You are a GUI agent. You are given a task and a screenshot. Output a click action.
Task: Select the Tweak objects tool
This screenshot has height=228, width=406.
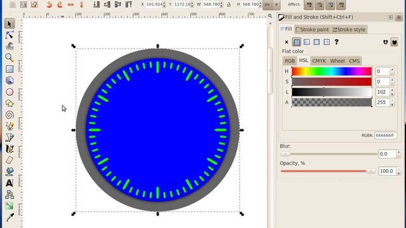click(x=10, y=46)
